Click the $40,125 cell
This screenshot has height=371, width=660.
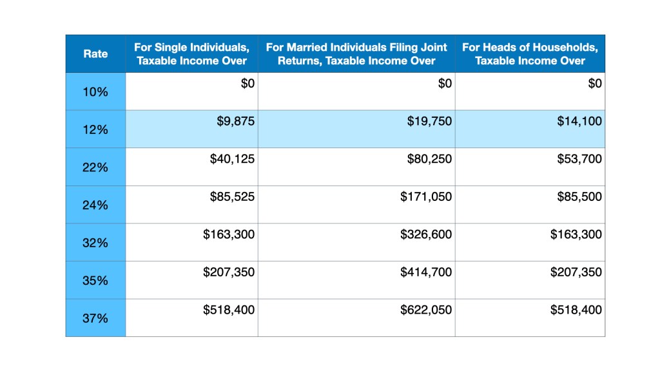click(x=233, y=159)
